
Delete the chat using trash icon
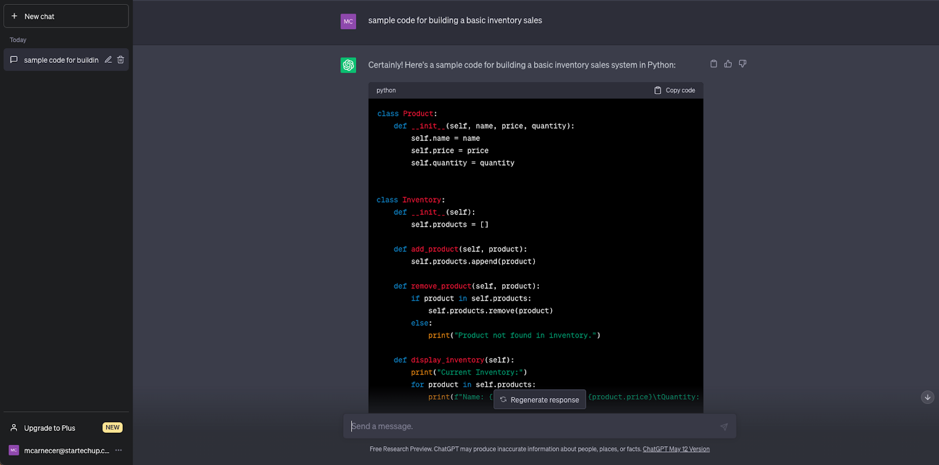[121, 60]
